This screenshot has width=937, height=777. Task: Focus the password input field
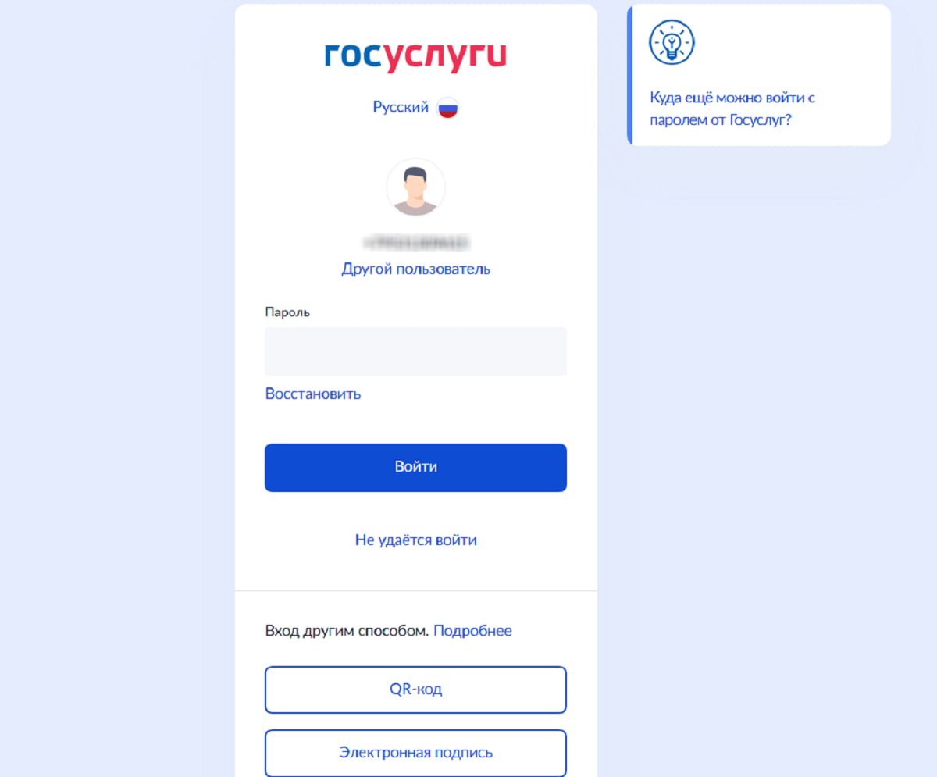point(415,351)
